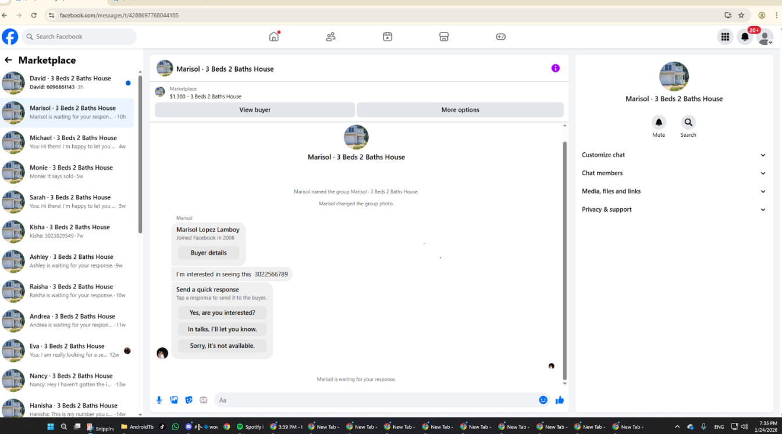Screen dimensions: 782x434
Task: Click the More options button
Action: [x=460, y=109]
